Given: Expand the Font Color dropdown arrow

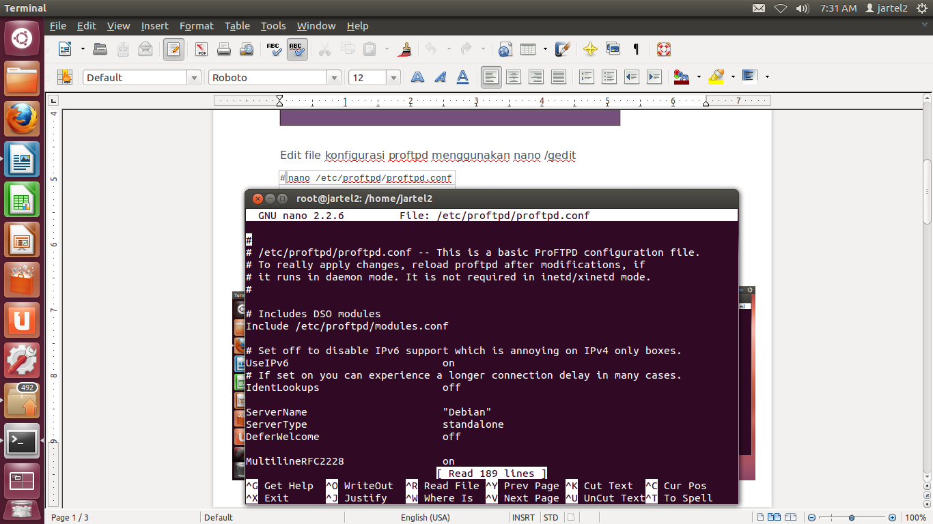Looking at the screenshot, I should 699,77.
